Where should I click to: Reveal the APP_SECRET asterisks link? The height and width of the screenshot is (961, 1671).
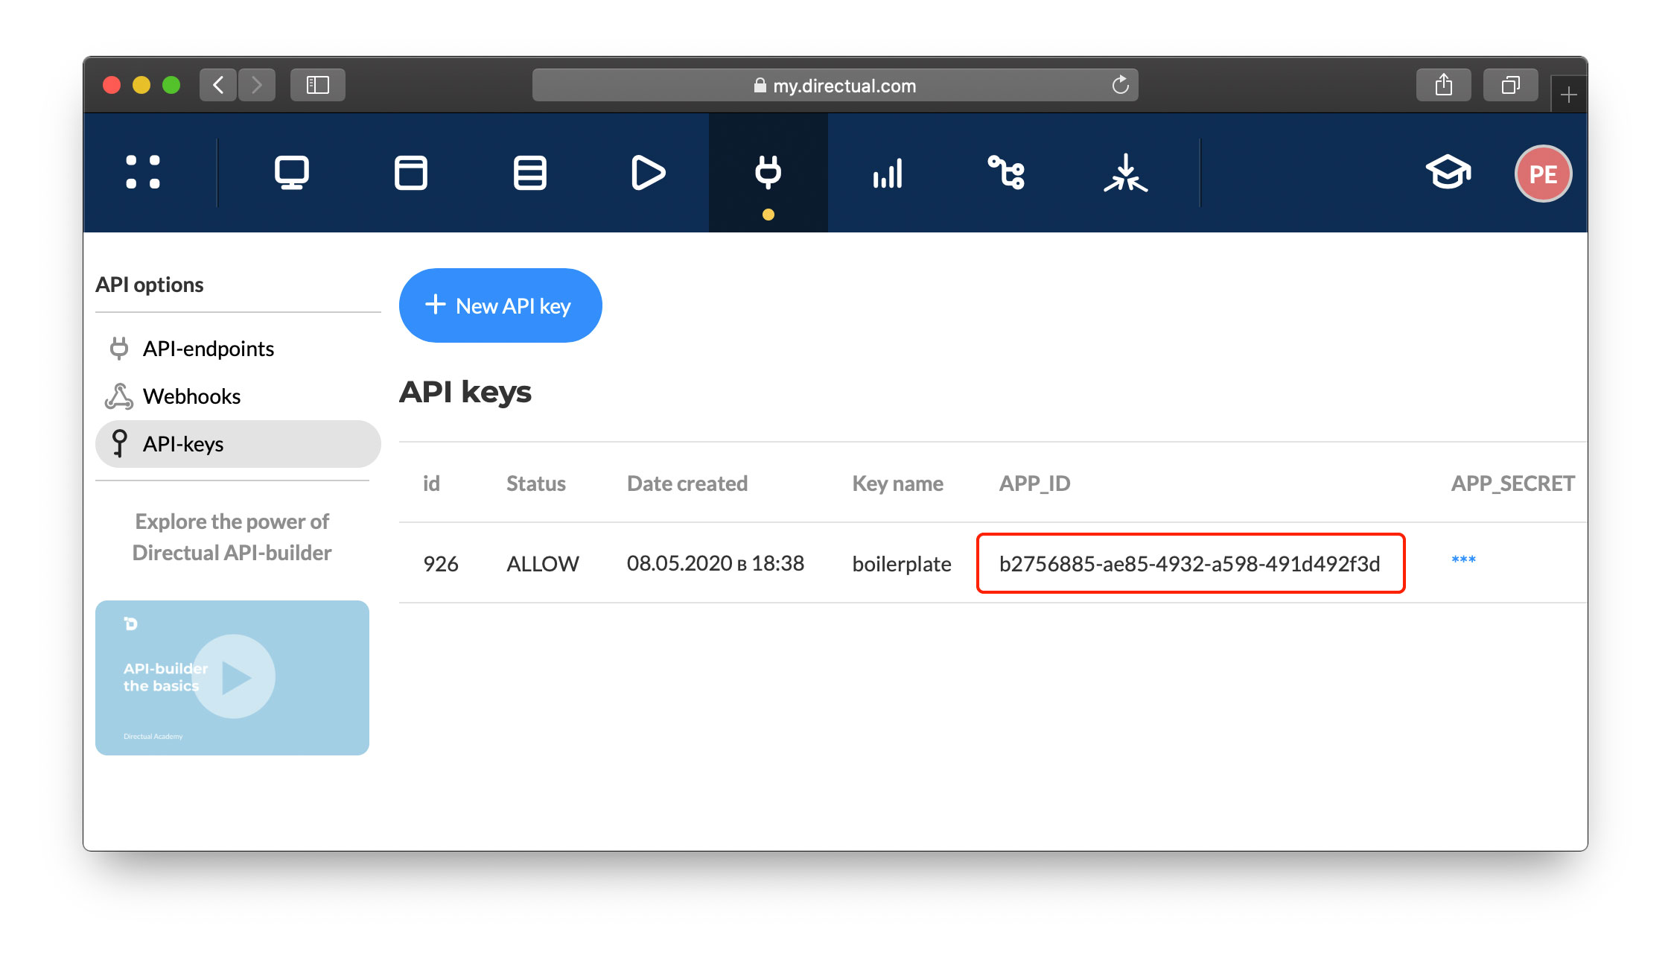coord(1463,560)
